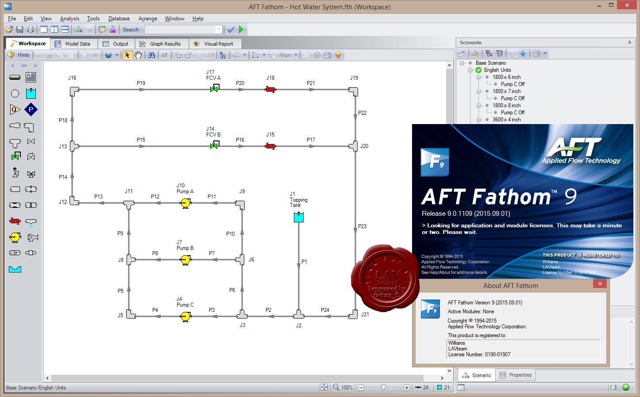Select the Assigned Pressure P junction in Toolbox
The image size is (640, 397).
[x=31, y=109]
